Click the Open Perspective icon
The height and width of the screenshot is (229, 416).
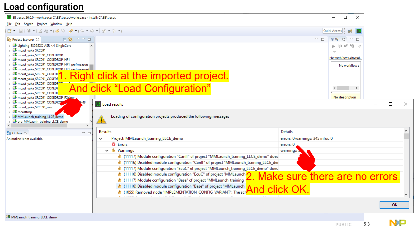pos(350,31)
